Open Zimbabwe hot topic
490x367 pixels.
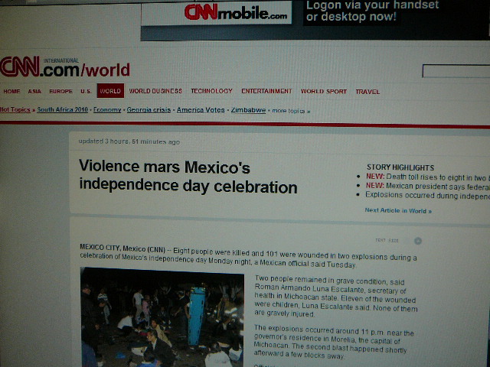[248, 110]
